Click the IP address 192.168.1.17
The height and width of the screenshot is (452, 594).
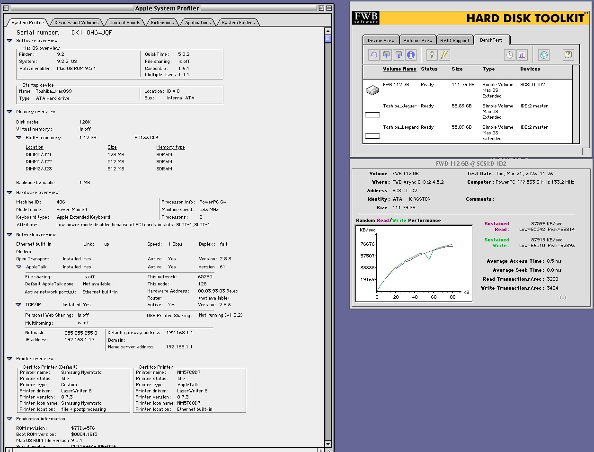[x=80, y=340]
